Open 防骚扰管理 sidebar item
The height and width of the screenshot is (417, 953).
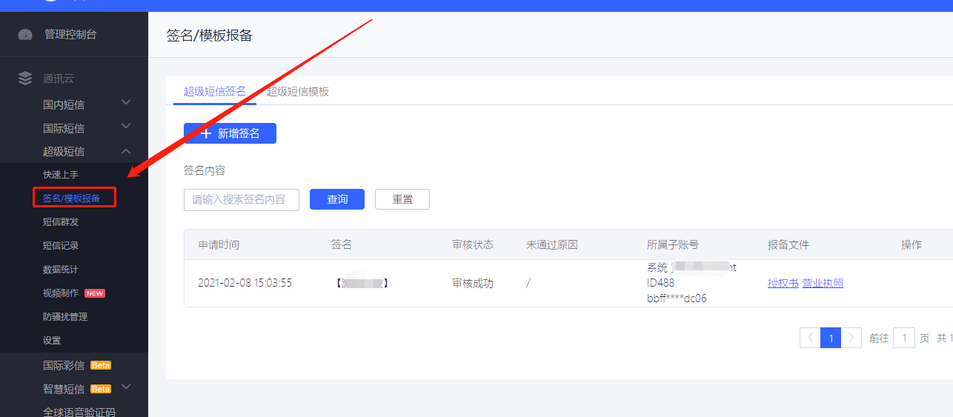coord(65,317)
